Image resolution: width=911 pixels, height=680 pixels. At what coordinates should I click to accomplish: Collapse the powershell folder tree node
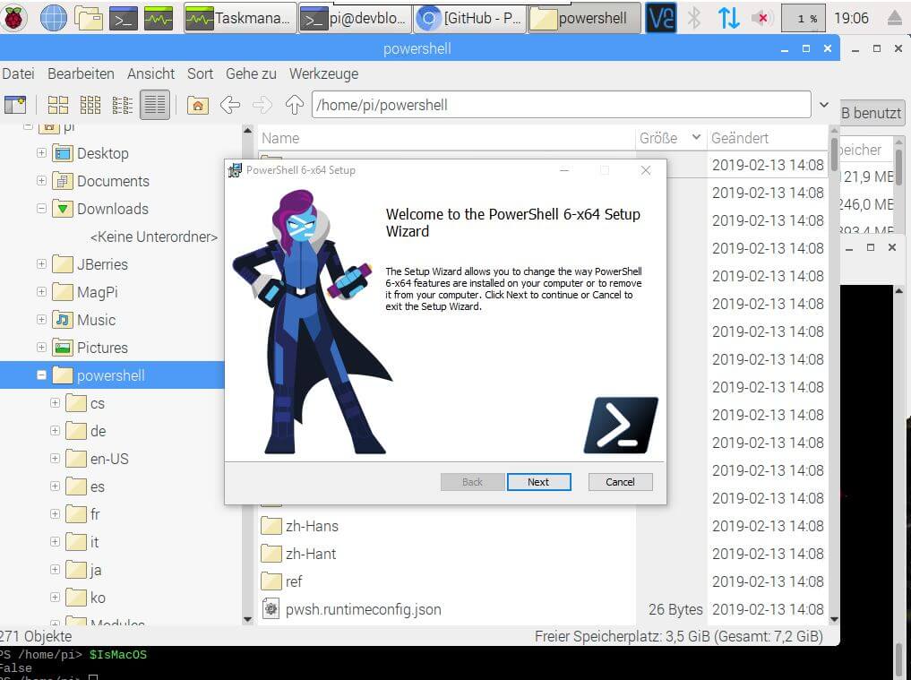[41, 375]
